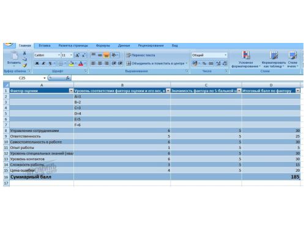This screenshot has width=306, height=230.
Task: Toggle underline Ч formatting
Action: 50,63
